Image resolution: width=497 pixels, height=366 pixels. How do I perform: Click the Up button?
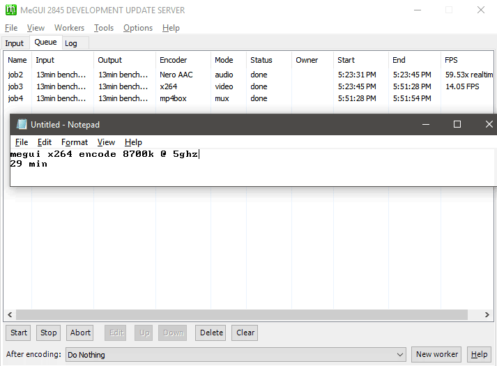tap(144, 333)
